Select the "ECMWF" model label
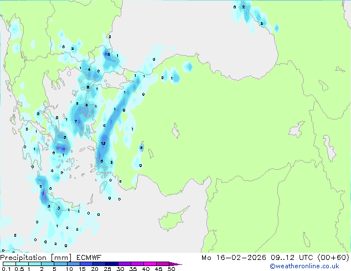 [89, 258]
